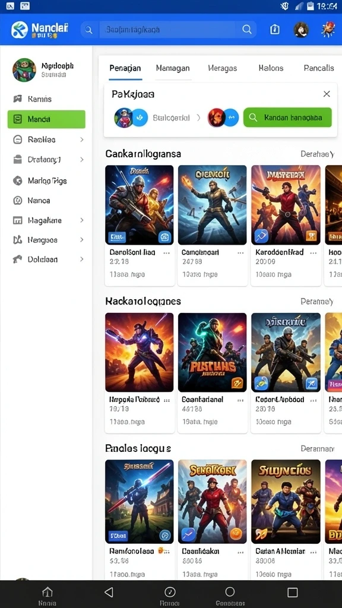Switch to the Halons tab
342x608 pixels.
tap(271, 68)
